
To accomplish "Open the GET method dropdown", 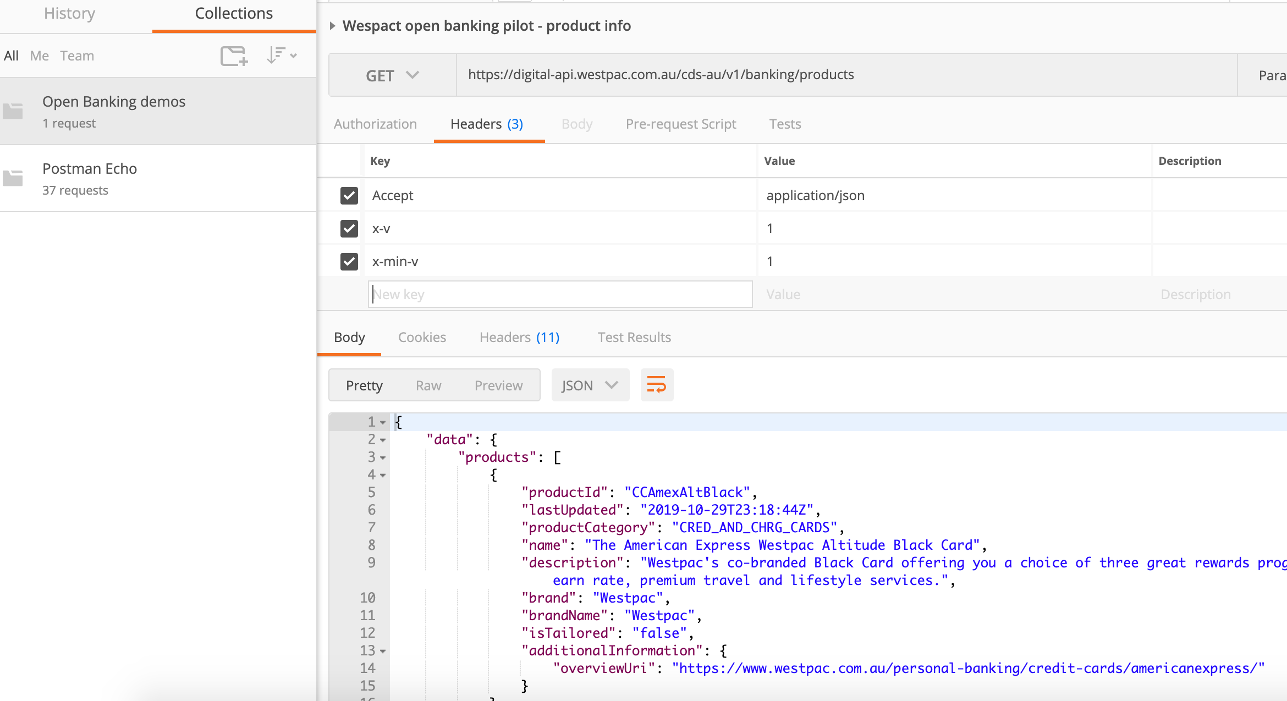I will tap(393, 75).
